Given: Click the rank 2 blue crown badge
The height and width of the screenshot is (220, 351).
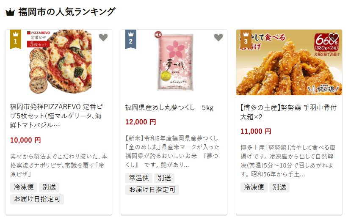Looking at the screenshot, I should coord(131,39).
